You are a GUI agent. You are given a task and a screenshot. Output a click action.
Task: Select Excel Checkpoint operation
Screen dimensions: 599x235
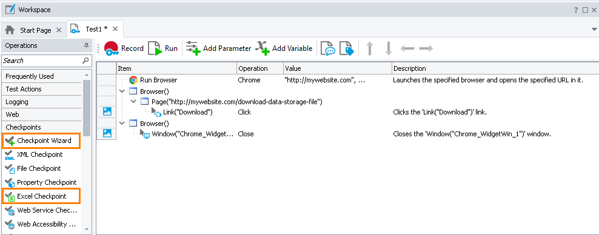41,196
